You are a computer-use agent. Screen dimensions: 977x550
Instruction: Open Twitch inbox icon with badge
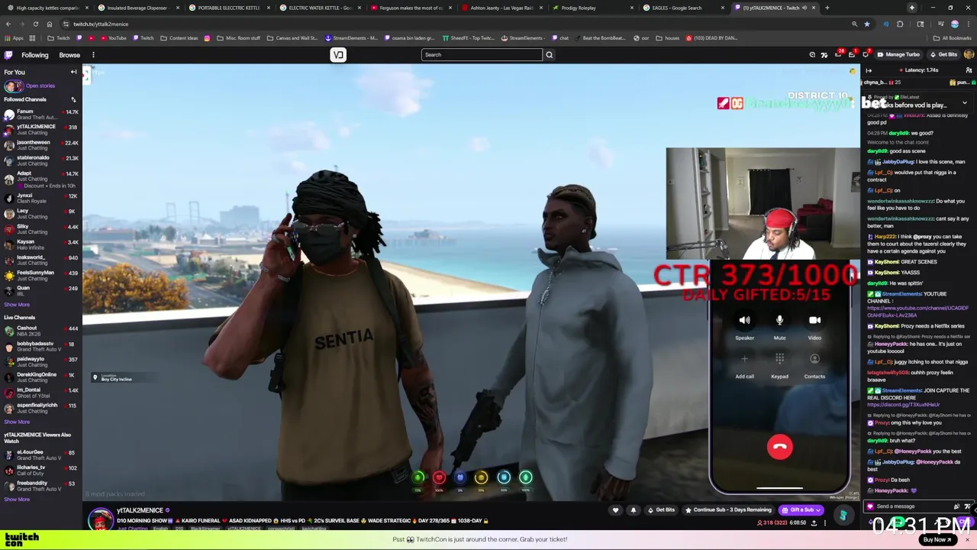852,54
